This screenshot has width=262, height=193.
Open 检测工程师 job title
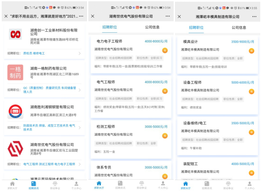[106, 127]
